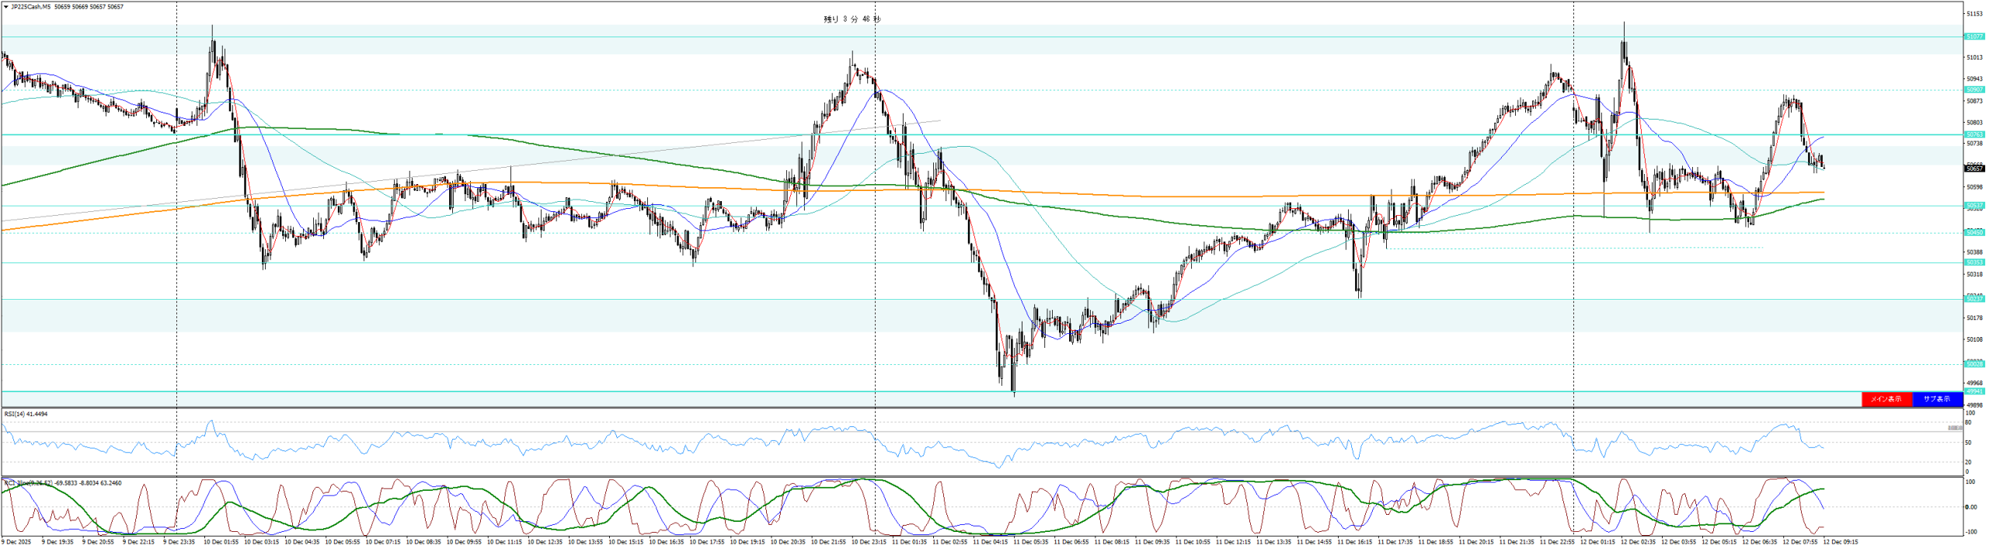Screen dimensions: 1989x549
Task: Click the current price 50657 marker
Action: click(1973, 168)
